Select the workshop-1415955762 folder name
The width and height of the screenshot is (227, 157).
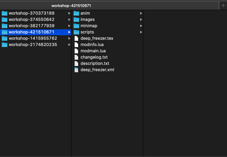tap(33, 38)
